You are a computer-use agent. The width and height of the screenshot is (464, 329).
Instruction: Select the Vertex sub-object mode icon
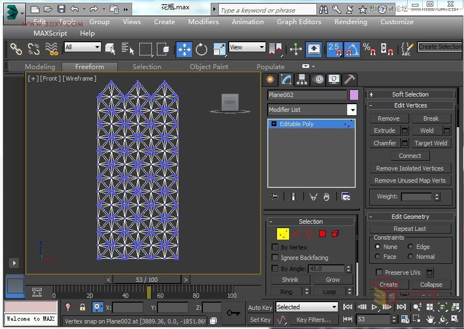[282, 234]
